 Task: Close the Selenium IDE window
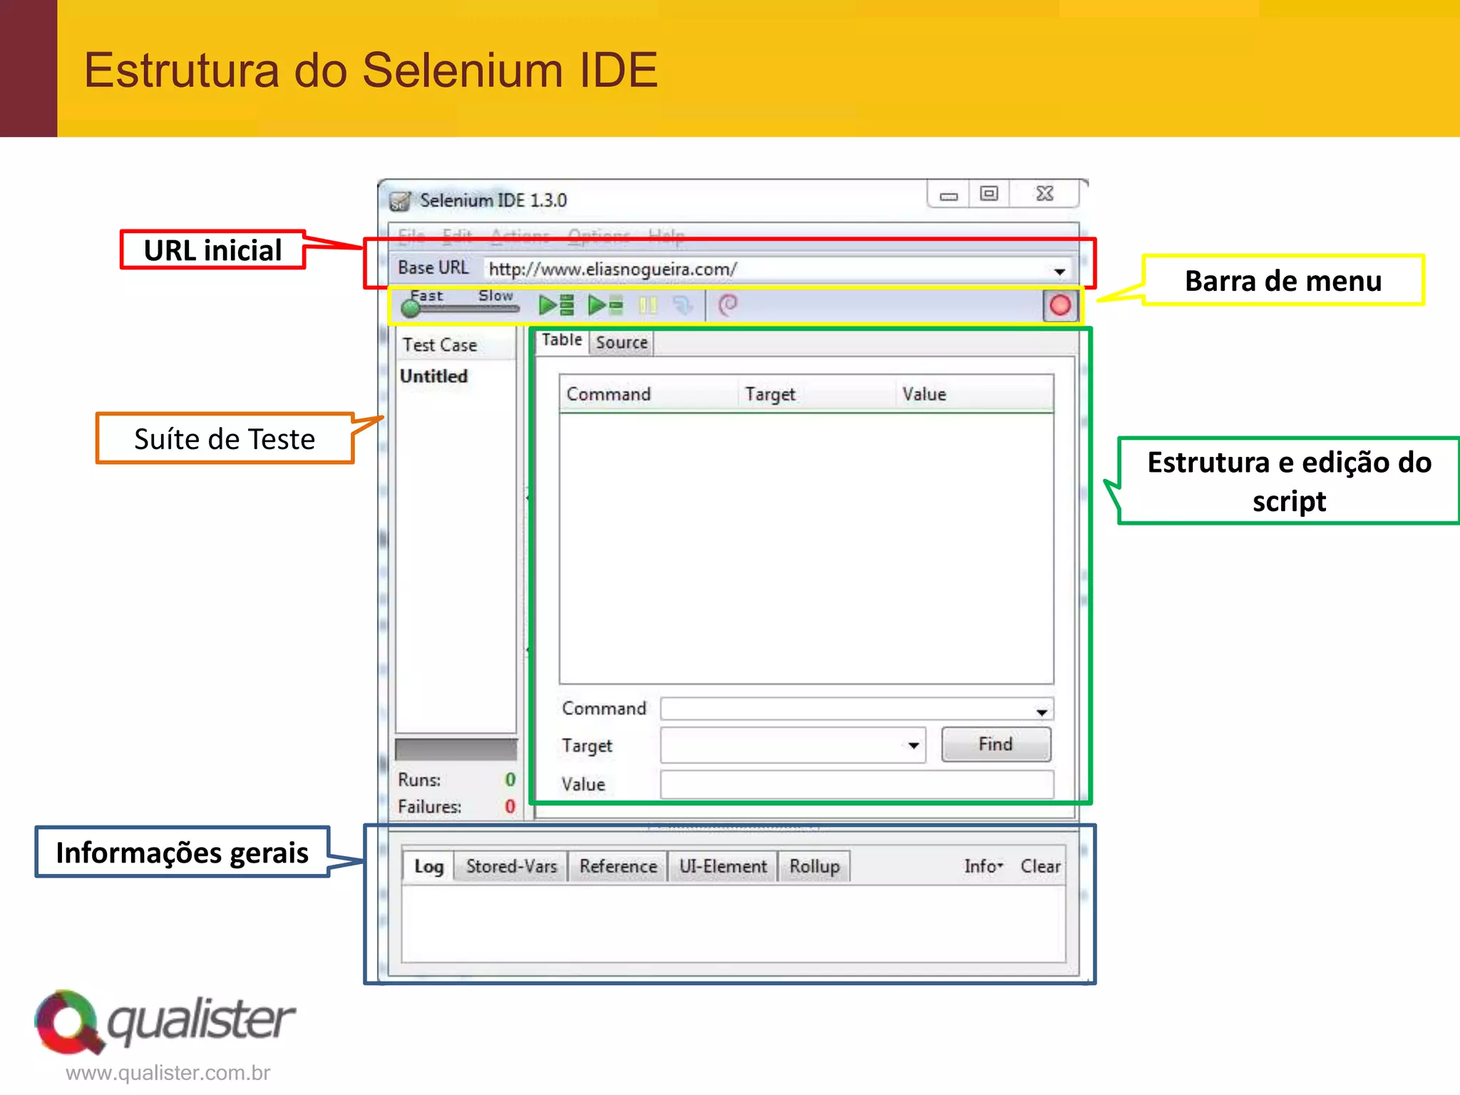[1044, 194]
